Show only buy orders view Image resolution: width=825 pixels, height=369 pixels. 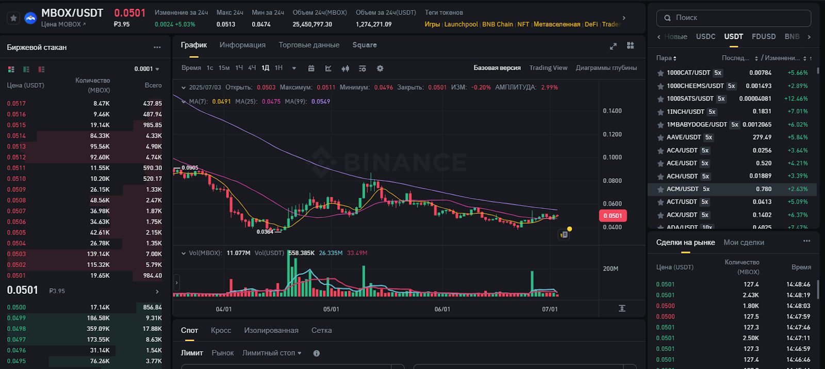pos(26,69)
